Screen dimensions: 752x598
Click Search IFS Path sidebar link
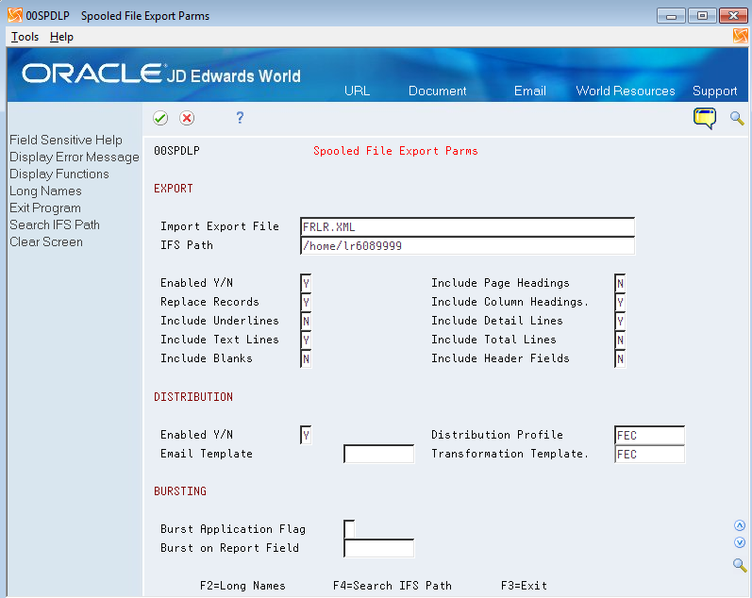coord(55,224)
